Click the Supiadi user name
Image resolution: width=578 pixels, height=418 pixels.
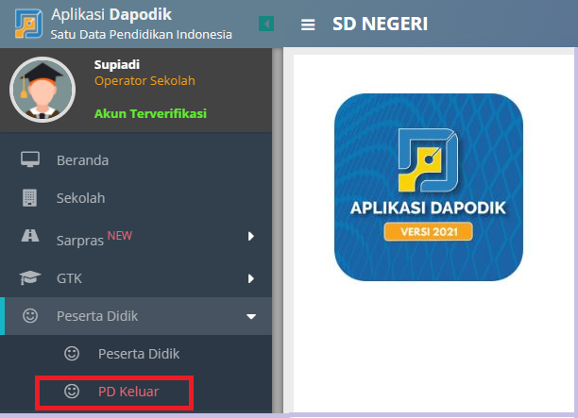coord(117,64)
